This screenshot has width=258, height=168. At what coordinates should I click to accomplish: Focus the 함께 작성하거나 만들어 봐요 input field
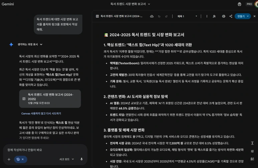[45, 150]
